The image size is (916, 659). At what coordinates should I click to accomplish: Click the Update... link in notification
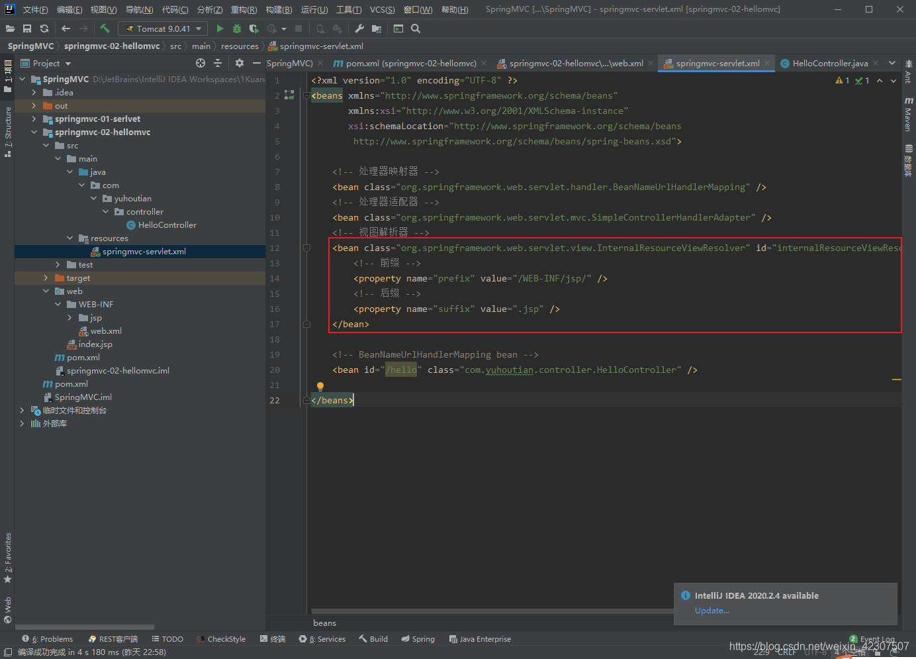coord(711,610)
